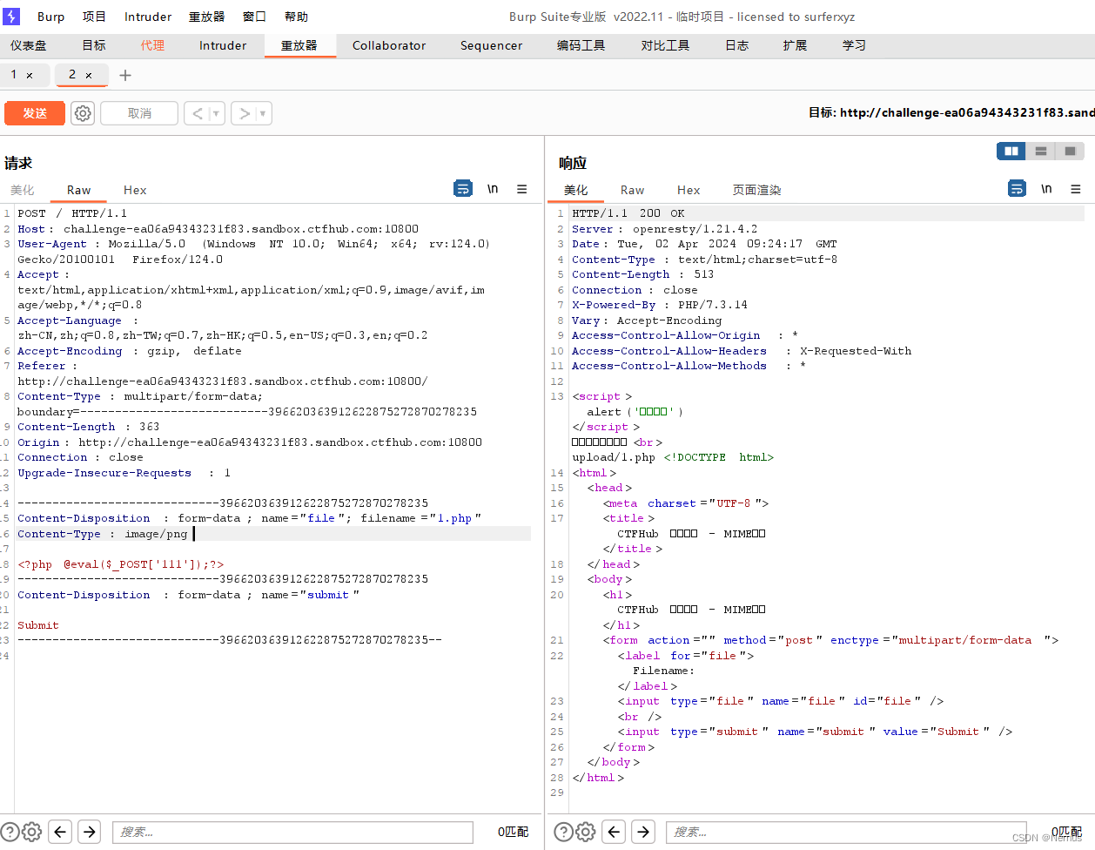
Task: Go to next request with forward arrow
Action: (245, 113)
